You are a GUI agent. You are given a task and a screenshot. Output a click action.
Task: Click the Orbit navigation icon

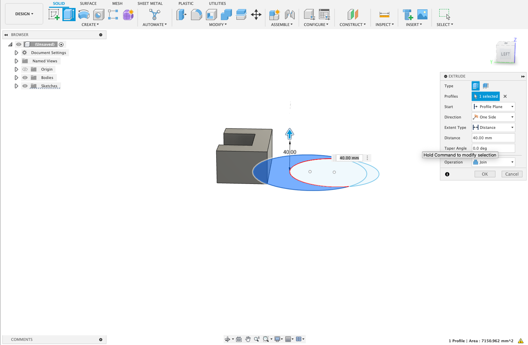(x=227, y=339)
